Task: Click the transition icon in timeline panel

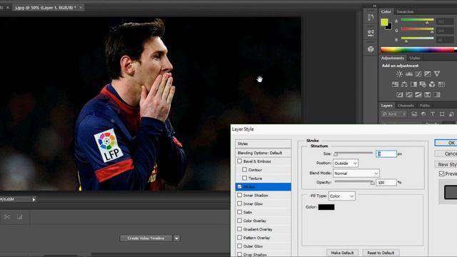Action: coord(20,217)
